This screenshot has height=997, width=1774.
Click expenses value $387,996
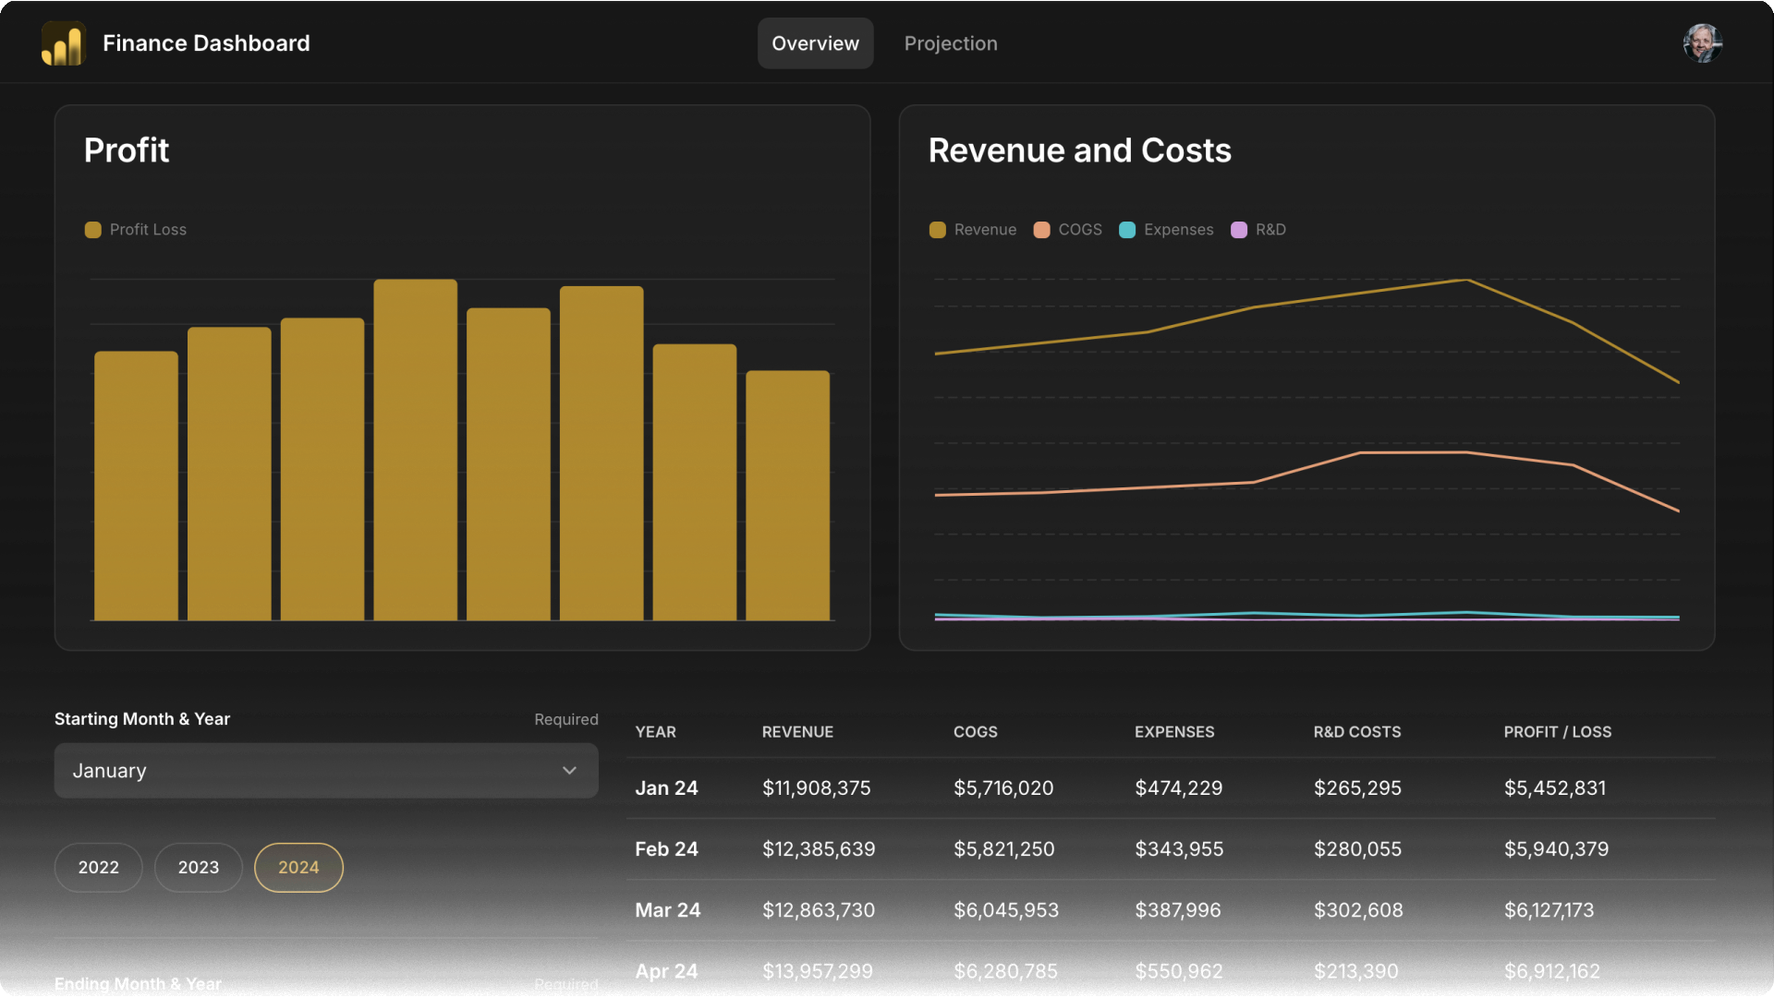pos(1177,910)
